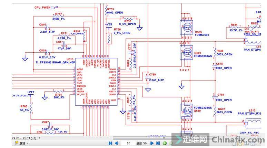Click the total pages label 總計 56
Screen dimensions: 267x148
tap(141, 143)
